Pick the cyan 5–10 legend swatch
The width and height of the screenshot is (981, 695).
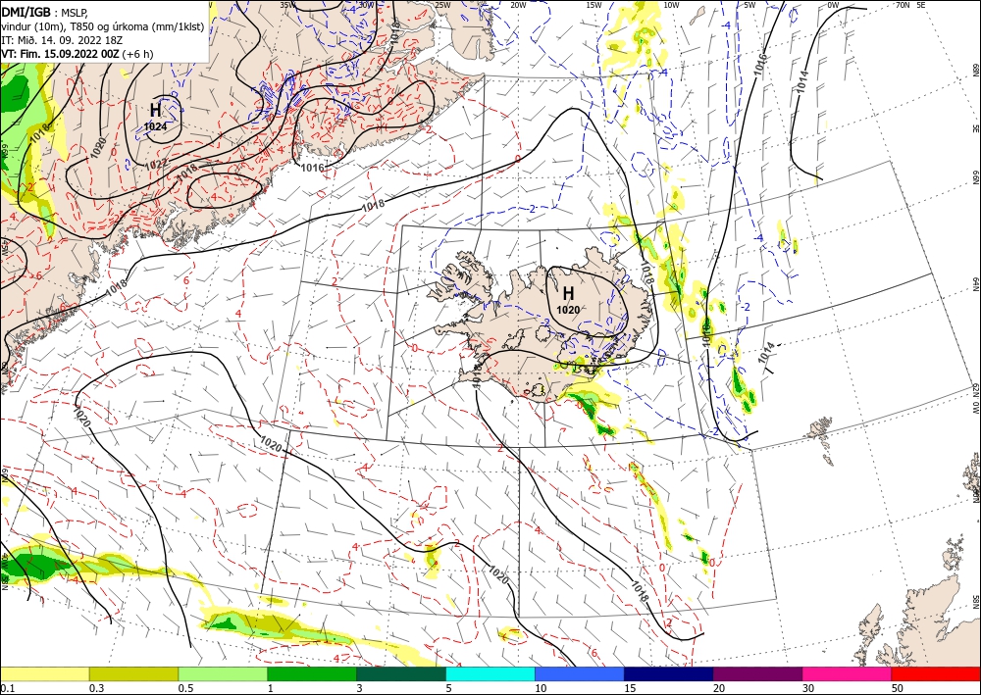coord(490,673)
